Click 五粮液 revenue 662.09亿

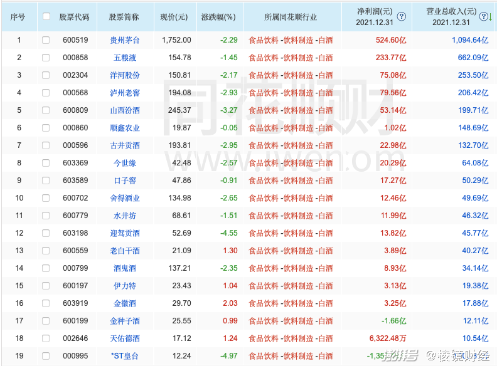click(473, 58)
